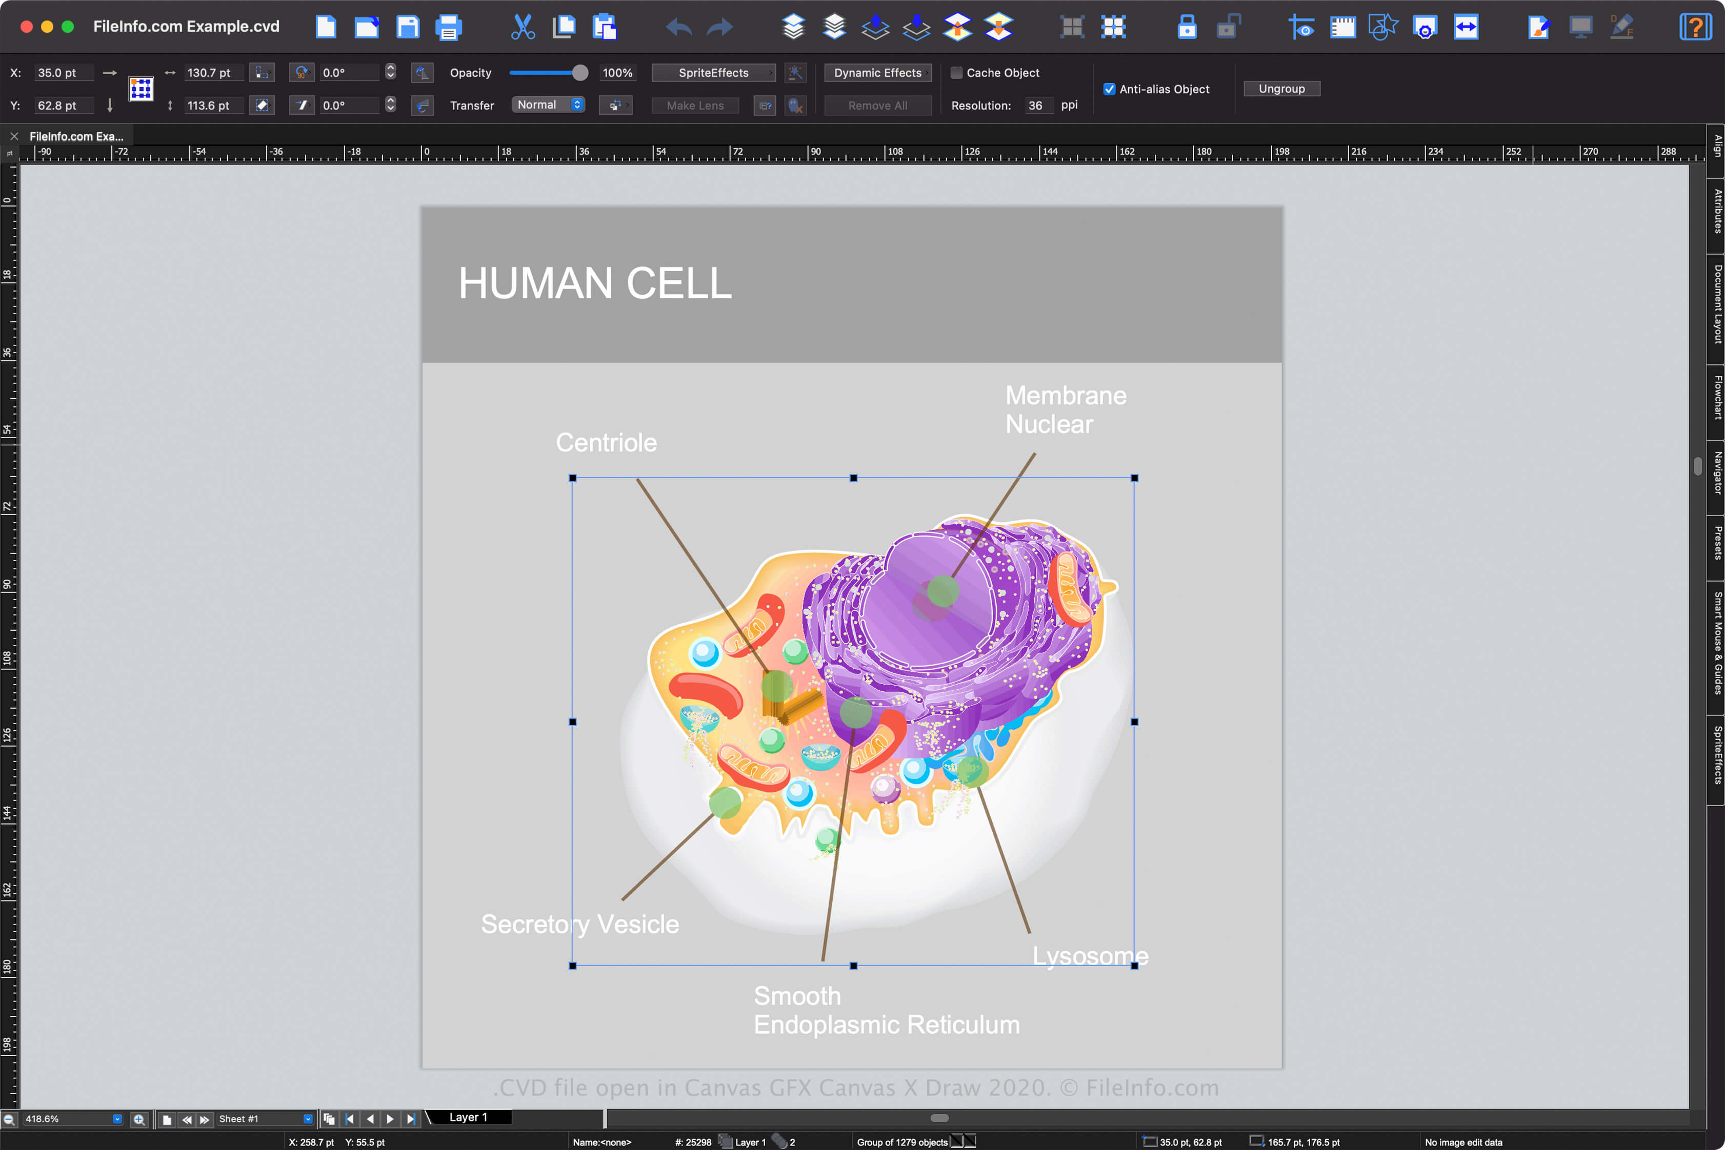The width and height of the screenshot is (1725, 1150).
Task: Expand the SpriteEffects dropdown button
Action: [713, 73]
